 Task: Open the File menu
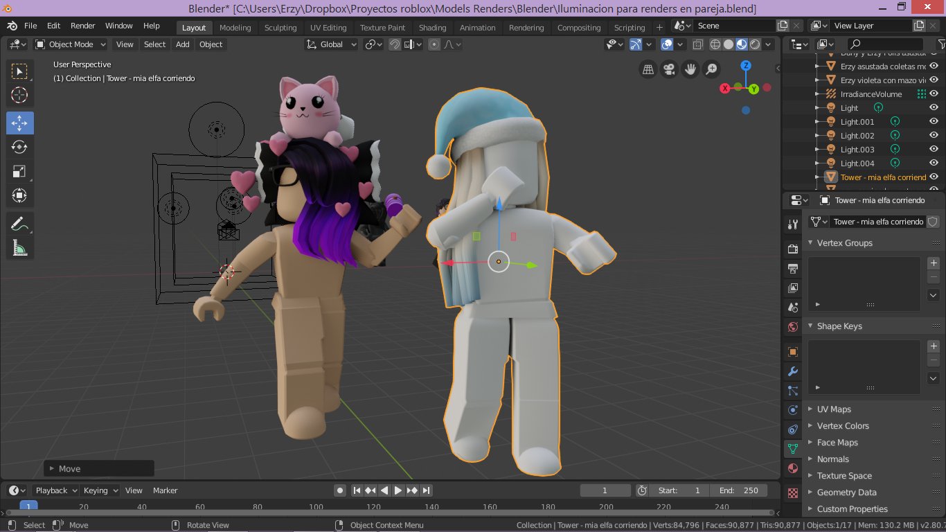pos(30,26)
